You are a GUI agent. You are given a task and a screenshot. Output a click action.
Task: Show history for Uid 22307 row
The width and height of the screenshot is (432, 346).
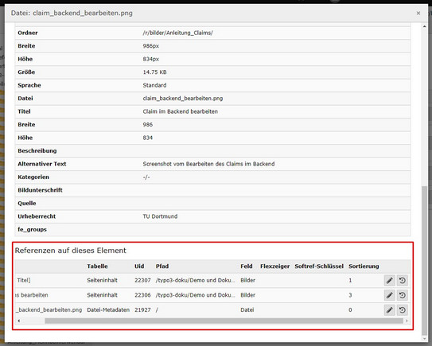(x=403, y=281)
